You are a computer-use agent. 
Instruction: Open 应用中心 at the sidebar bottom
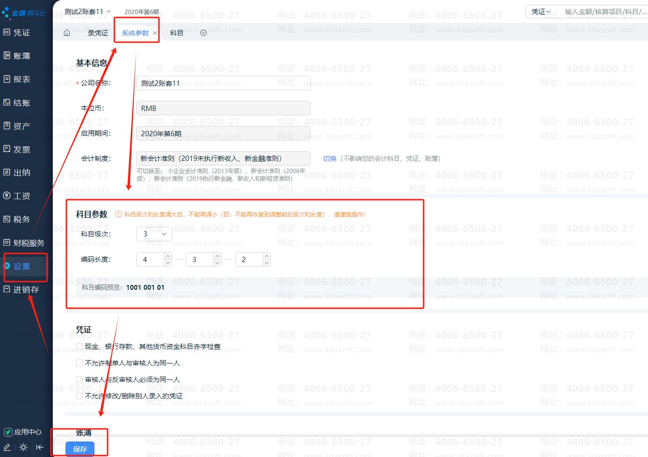tap(23, 432)
